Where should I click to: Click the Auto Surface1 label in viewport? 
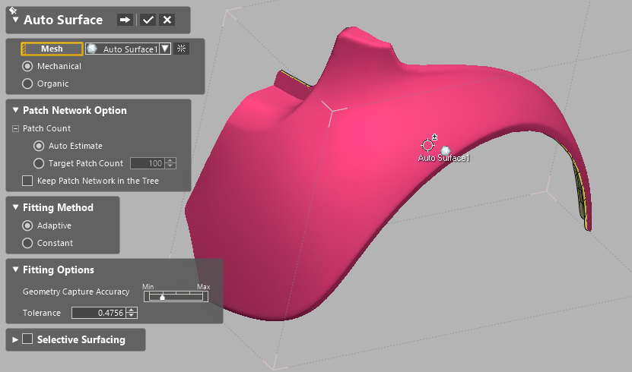(443, 158)
